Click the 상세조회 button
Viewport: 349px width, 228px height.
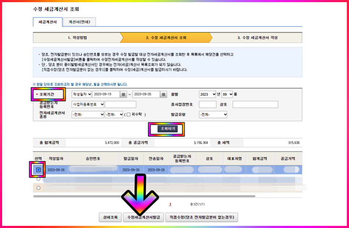pyautogui.click(x=111, y=217)
